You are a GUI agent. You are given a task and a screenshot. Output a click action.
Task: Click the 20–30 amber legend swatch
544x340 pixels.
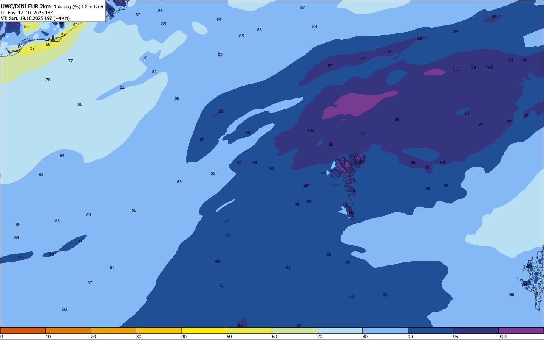[x=113, y=330]
